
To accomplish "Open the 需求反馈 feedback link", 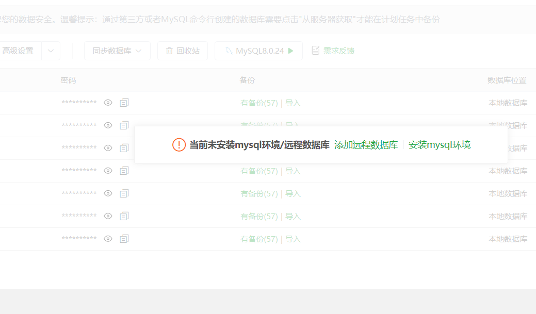I will click(339, 51).
